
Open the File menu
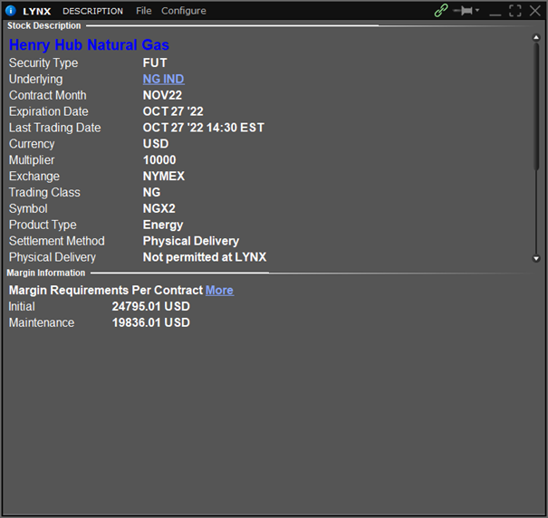tap(144, 11)
